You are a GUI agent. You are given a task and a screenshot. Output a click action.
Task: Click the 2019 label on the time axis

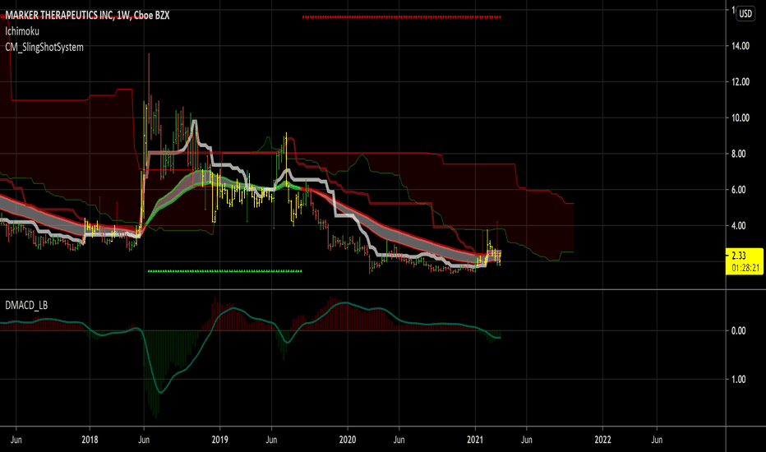coord(219,440)
